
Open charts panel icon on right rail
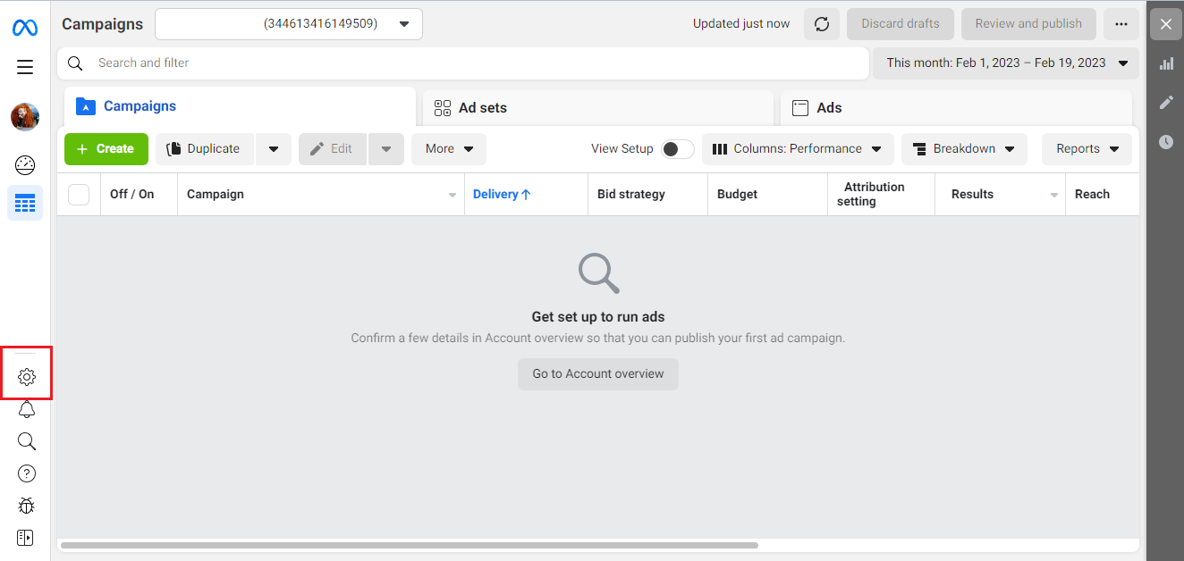(1166, 63)
